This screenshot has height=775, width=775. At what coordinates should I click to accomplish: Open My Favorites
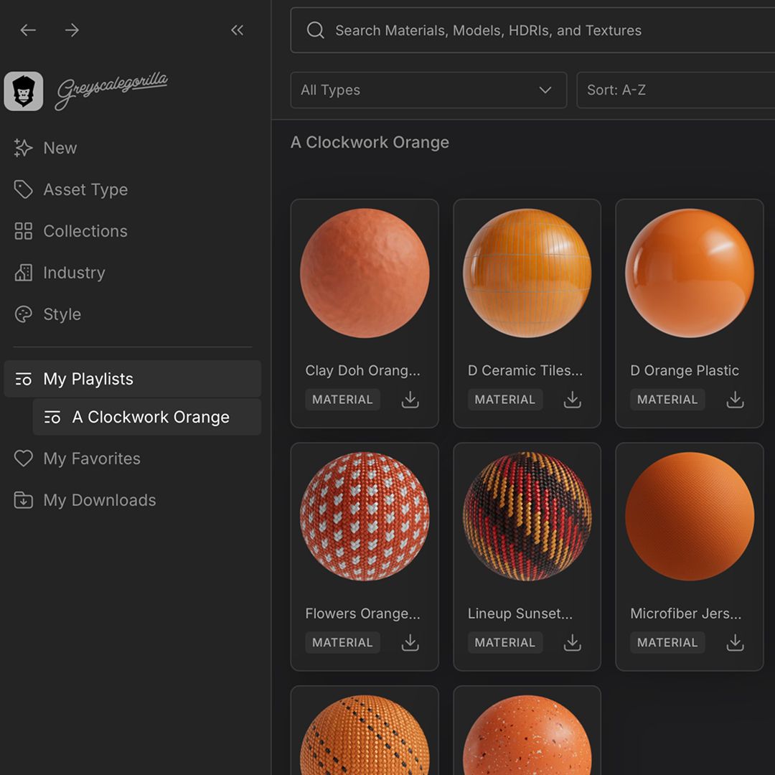(x=77, y=458)
